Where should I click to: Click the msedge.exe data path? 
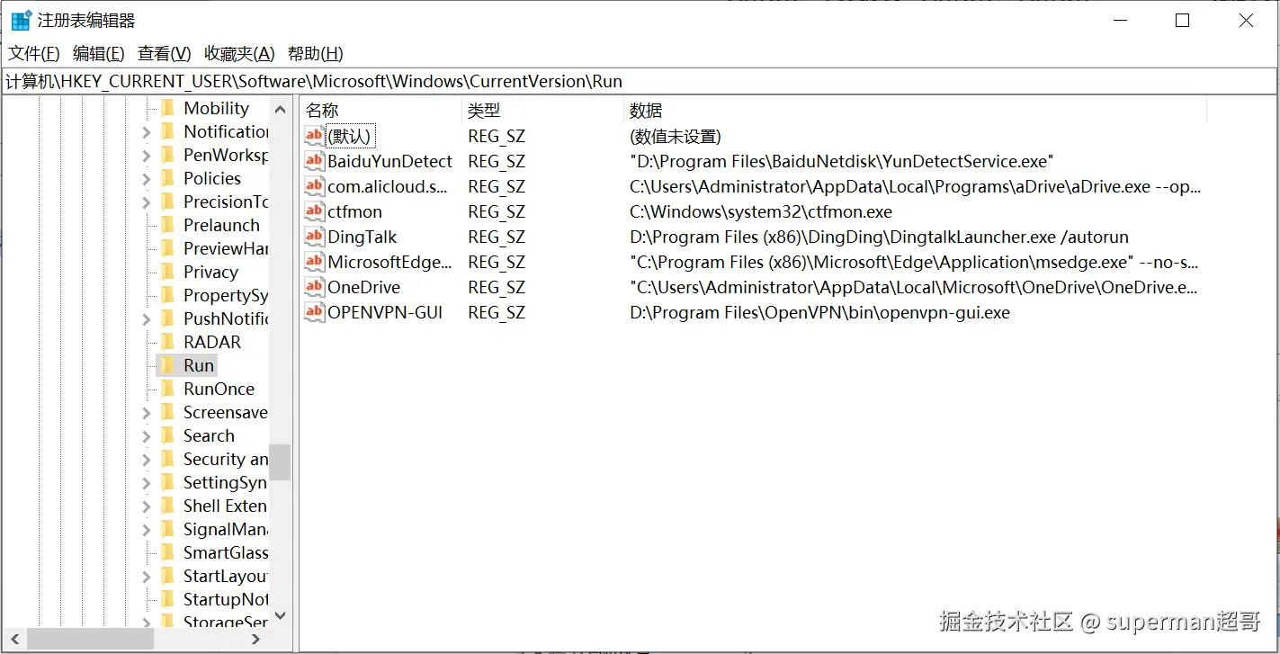coord(915,263)
